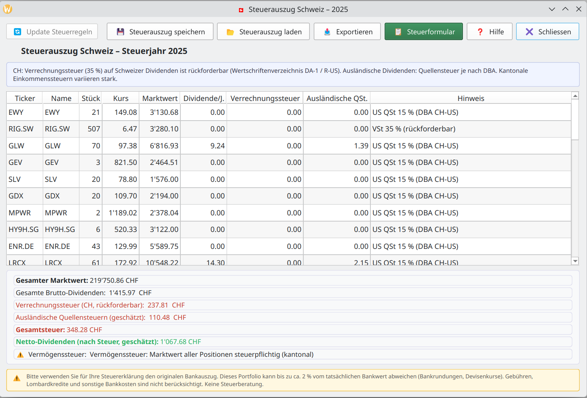This screenshot has height=398, width=587.
Task: Sort by the Dividende/J. column header
Action: tap(204, 98)
